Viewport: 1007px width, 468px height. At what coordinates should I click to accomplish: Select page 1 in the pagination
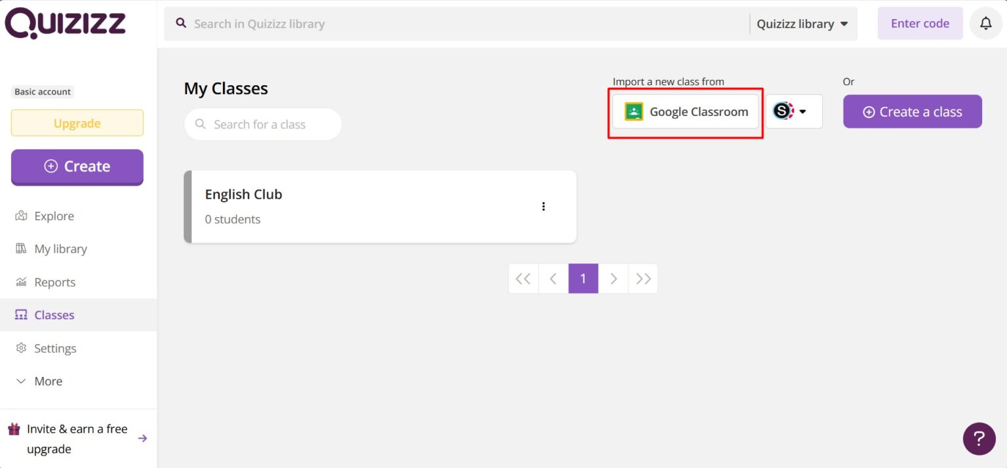[583, 278]
